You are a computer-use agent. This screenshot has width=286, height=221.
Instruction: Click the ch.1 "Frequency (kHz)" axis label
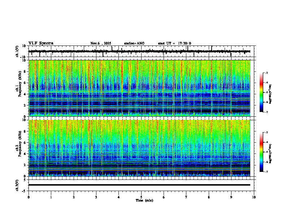pyautogui.click(x=20, y=83)
